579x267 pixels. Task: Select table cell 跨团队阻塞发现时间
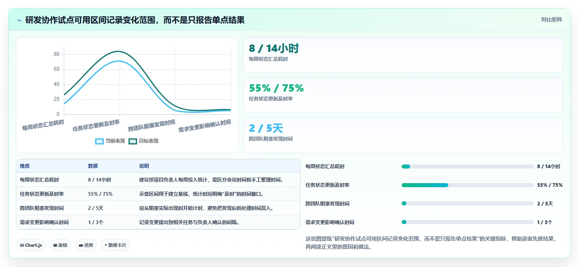(42, 208)
